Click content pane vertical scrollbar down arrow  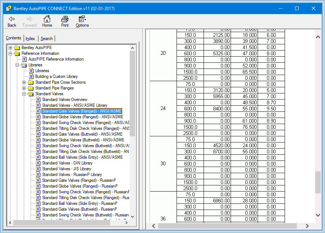[x=318, y=215]
